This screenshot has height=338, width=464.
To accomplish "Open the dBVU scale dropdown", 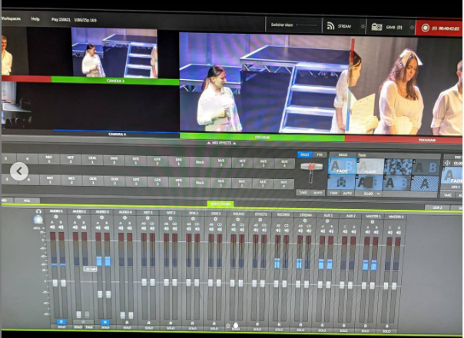I will [38, 228].
